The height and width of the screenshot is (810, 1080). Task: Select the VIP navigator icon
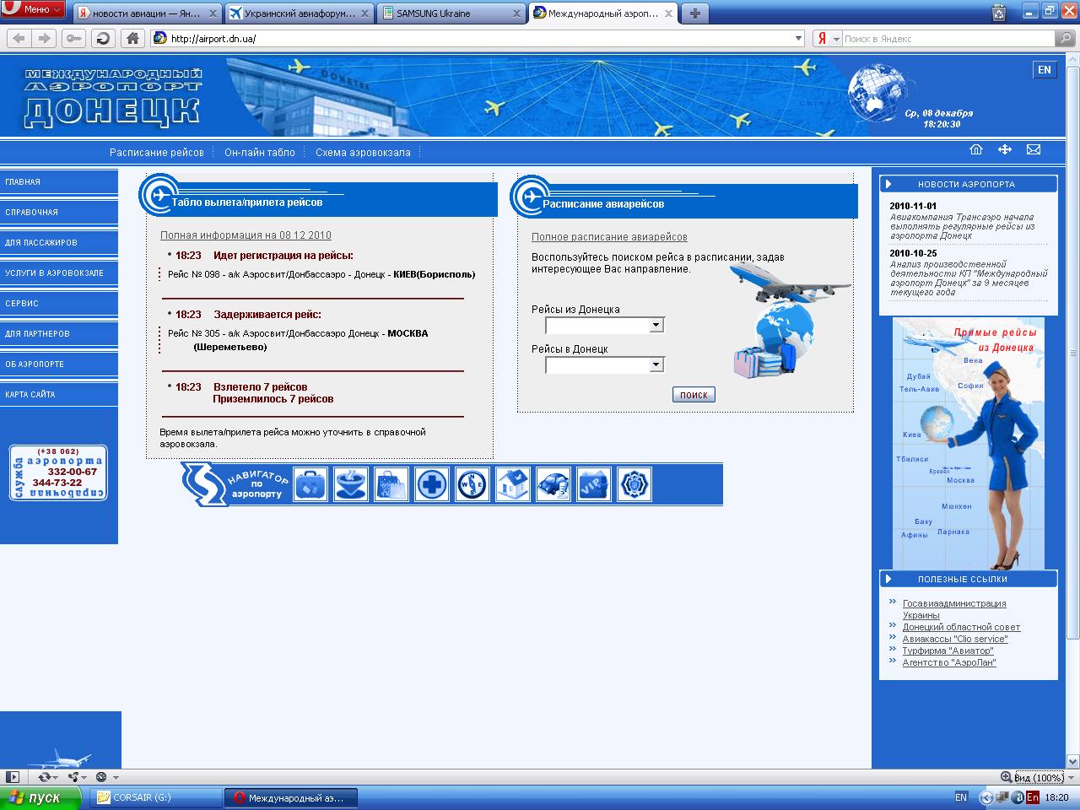pyautogui.click(x=594, y=484)
